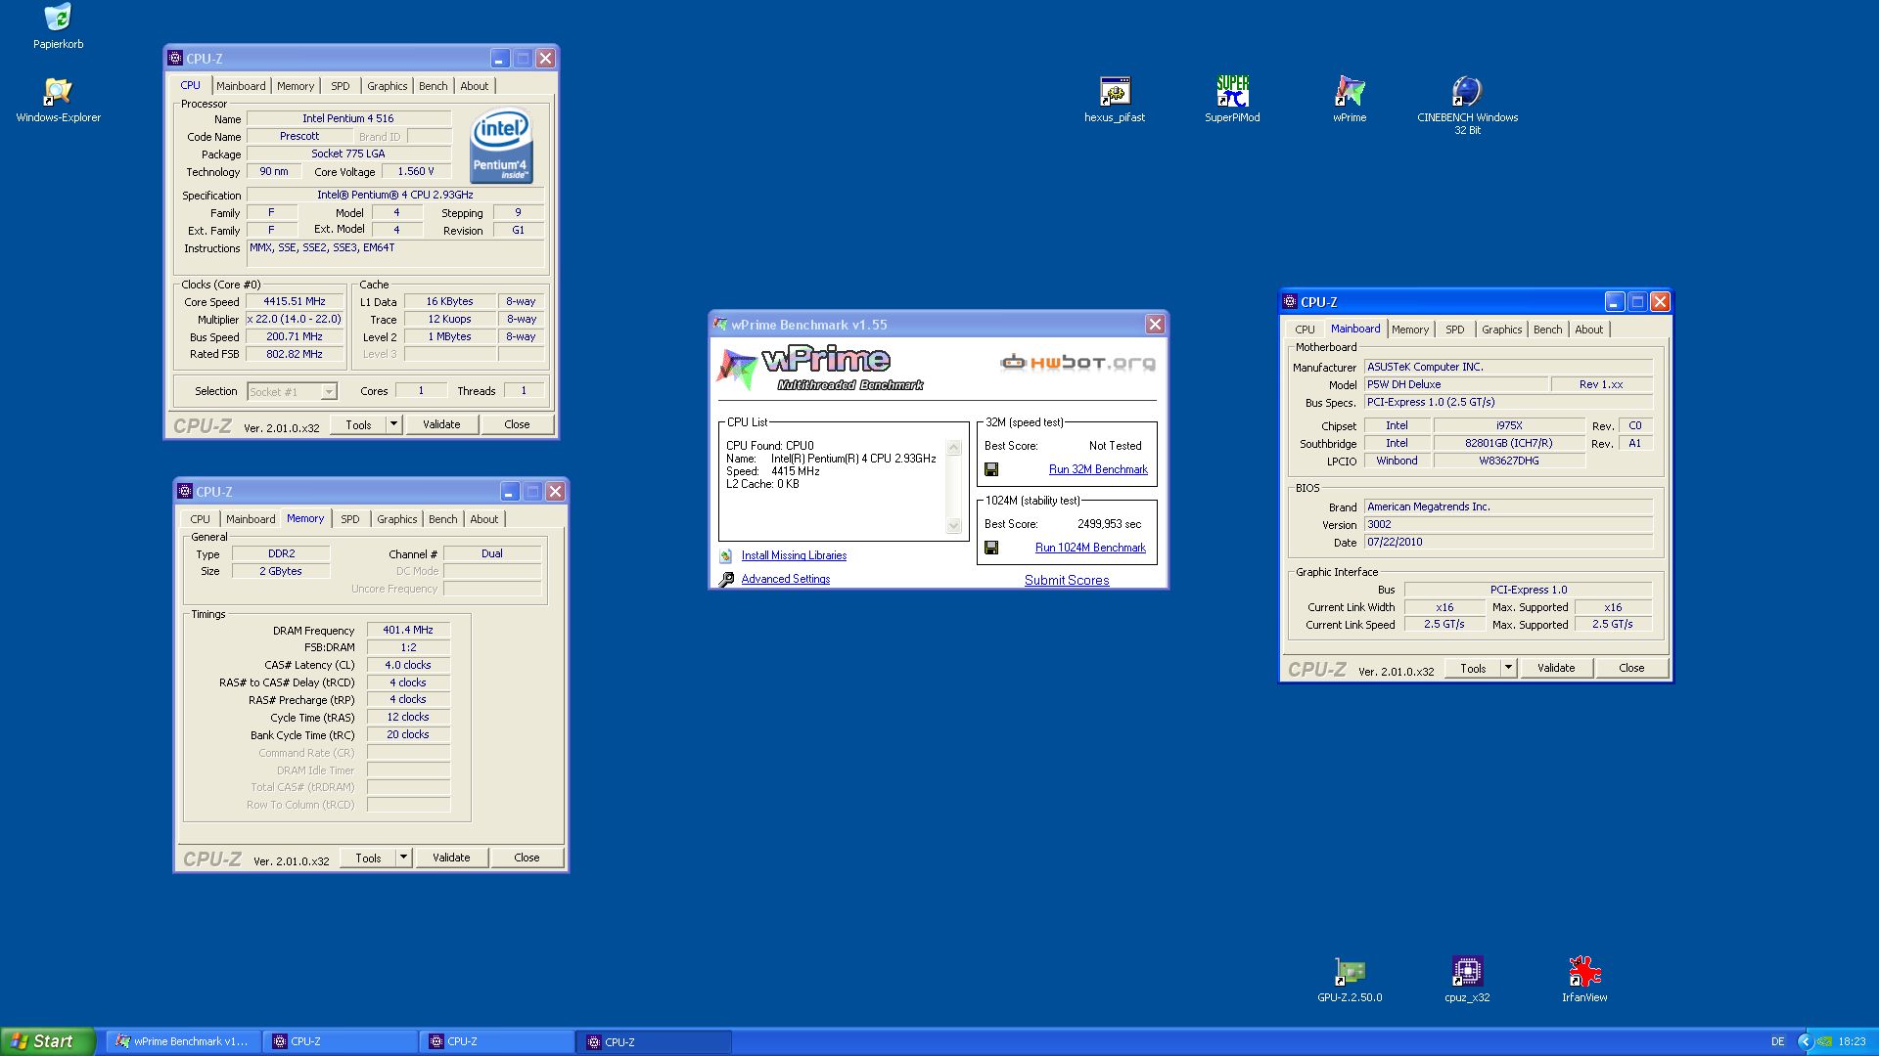Open About tab in Mainboard CPU-Z window
Image resolution: width=1879 pixels, height=1056 pixels.
pyautogui.click(x=1588, y=330)
